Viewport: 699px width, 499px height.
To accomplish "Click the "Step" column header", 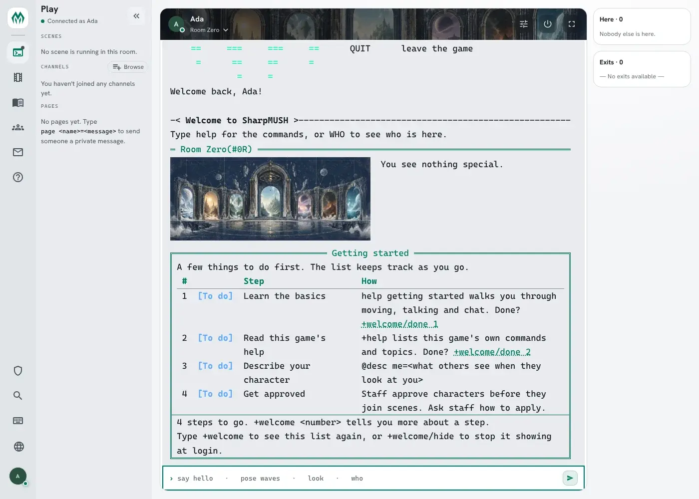I will tap(254, 281).
